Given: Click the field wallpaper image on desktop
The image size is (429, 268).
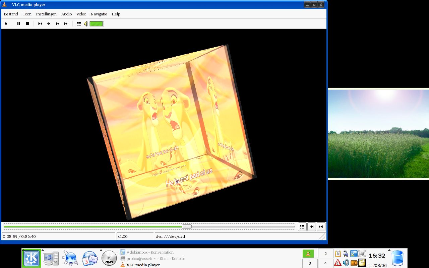Looking at the screenshot, I should click(378, 134).
